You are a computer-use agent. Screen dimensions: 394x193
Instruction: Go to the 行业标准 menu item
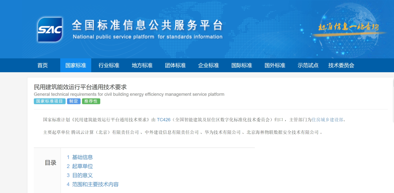[x=109, y=65]
